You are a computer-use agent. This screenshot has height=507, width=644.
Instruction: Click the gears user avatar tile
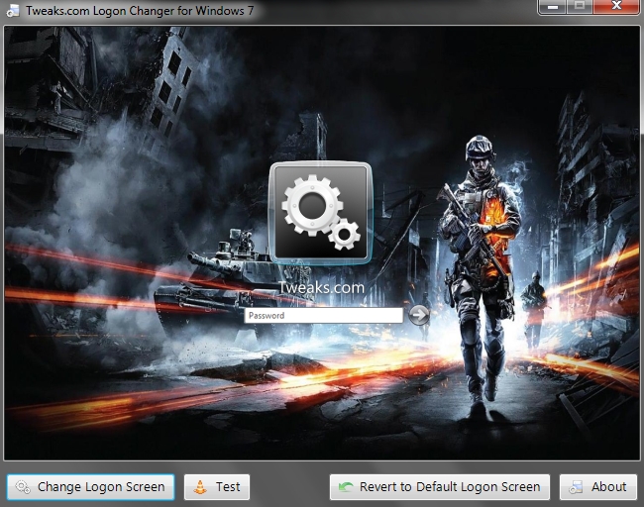[x=321, y=212]
